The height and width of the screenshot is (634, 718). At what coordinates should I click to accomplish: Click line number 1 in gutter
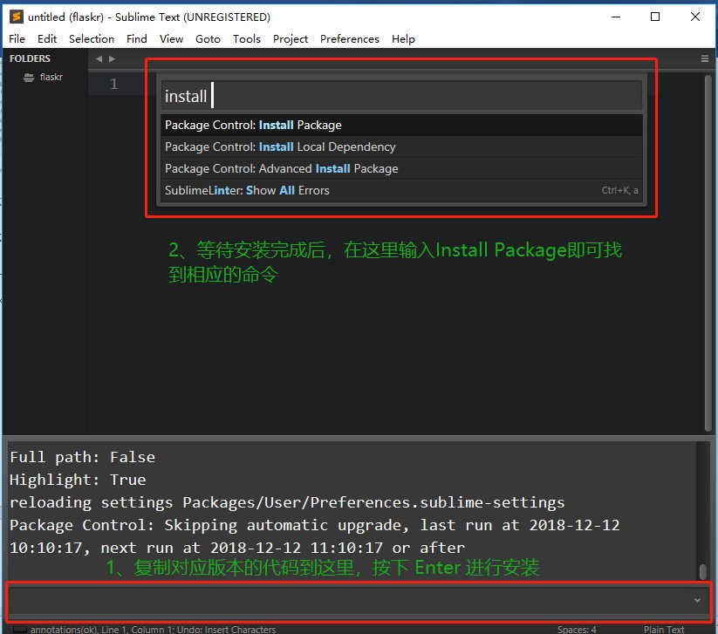tap(113, 85)
